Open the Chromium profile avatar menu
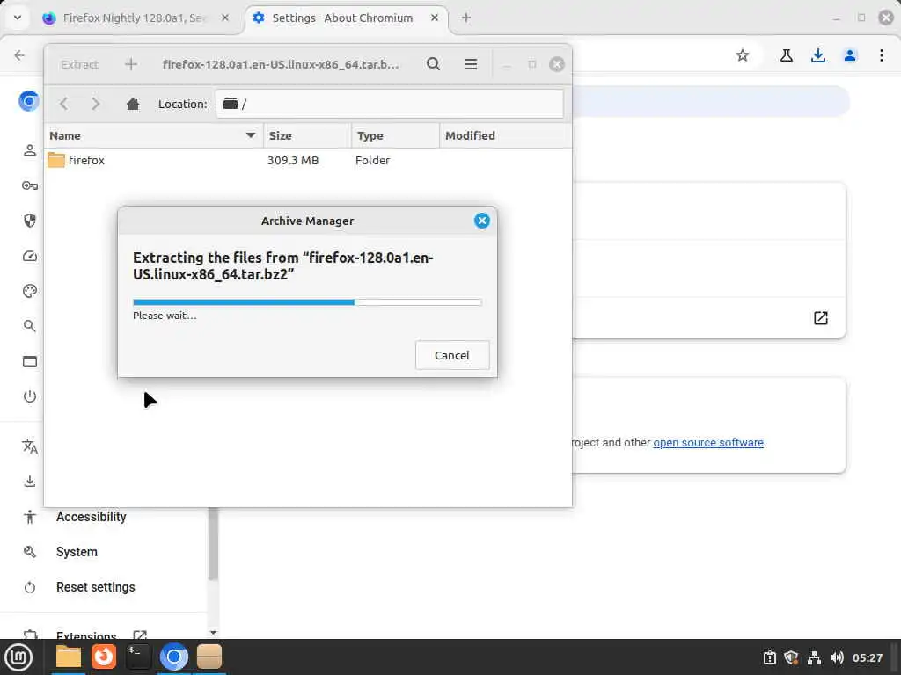The width and height of the screenshot is (901, 675). (850, 55)
